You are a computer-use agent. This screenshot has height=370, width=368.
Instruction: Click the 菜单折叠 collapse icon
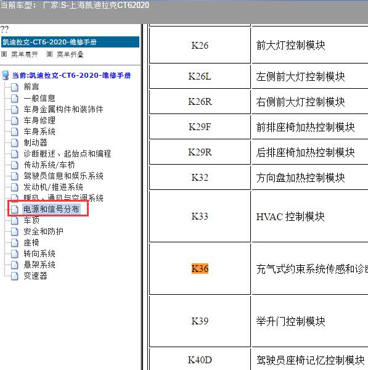coord(49,54)
